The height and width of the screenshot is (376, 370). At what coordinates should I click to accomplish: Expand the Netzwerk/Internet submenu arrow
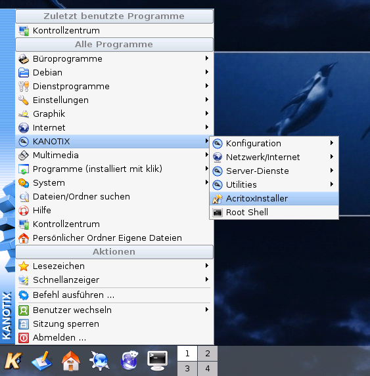coord(332,157)
